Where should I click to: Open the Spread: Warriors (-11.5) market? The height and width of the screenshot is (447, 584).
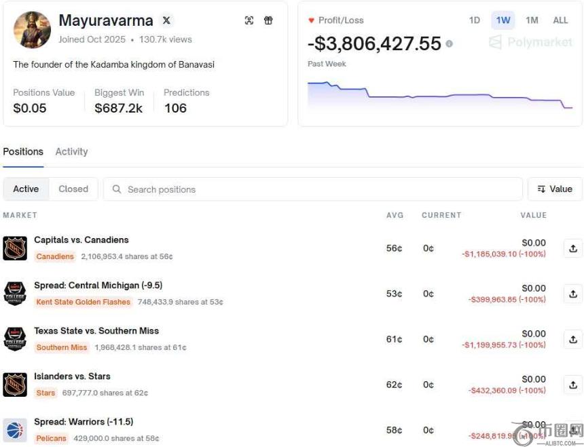click(x=83, y=421)
